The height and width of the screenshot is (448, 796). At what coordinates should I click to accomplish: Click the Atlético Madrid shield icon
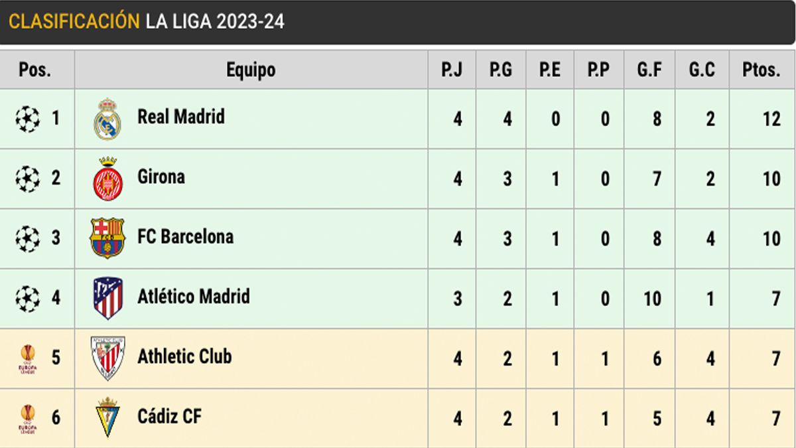click(x=107, y=297)
